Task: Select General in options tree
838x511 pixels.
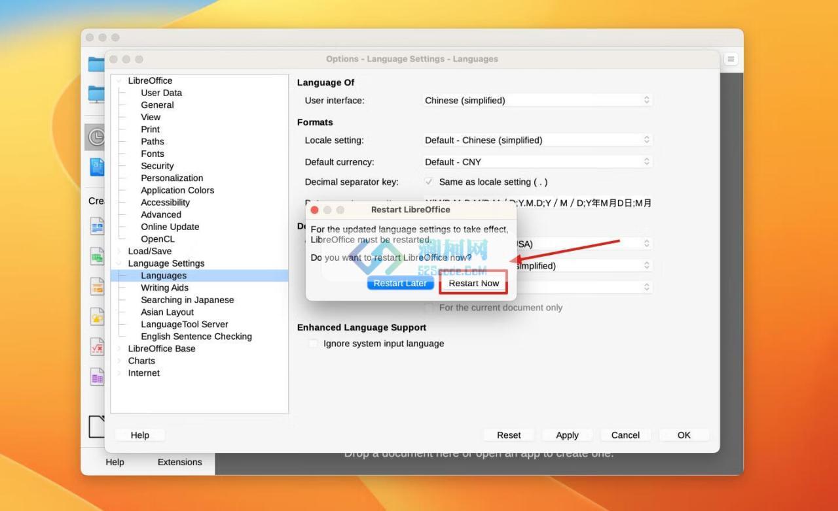Action: point(157,105)
